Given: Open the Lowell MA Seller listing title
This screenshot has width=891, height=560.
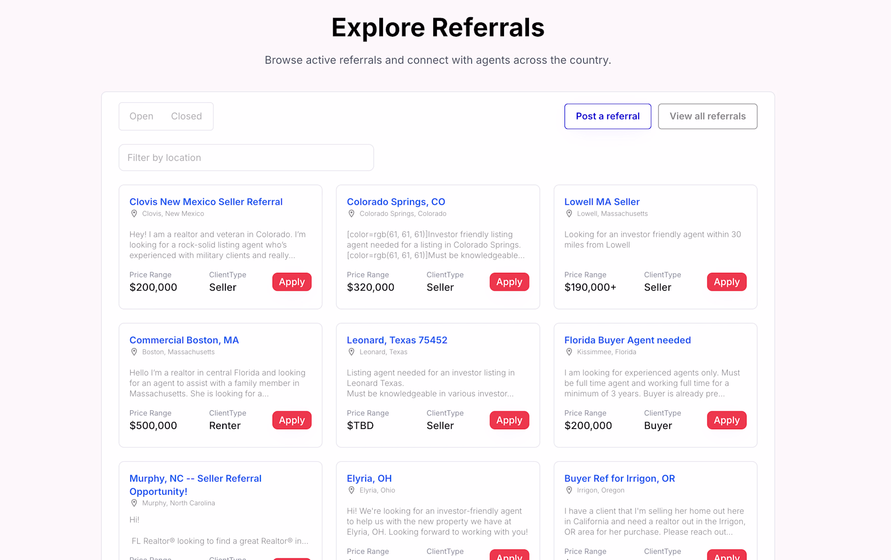Looking at the screenshot, I should click(602, 202).
